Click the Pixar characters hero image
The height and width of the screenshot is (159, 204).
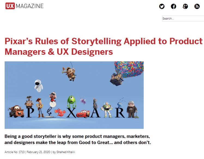(74, 95)
